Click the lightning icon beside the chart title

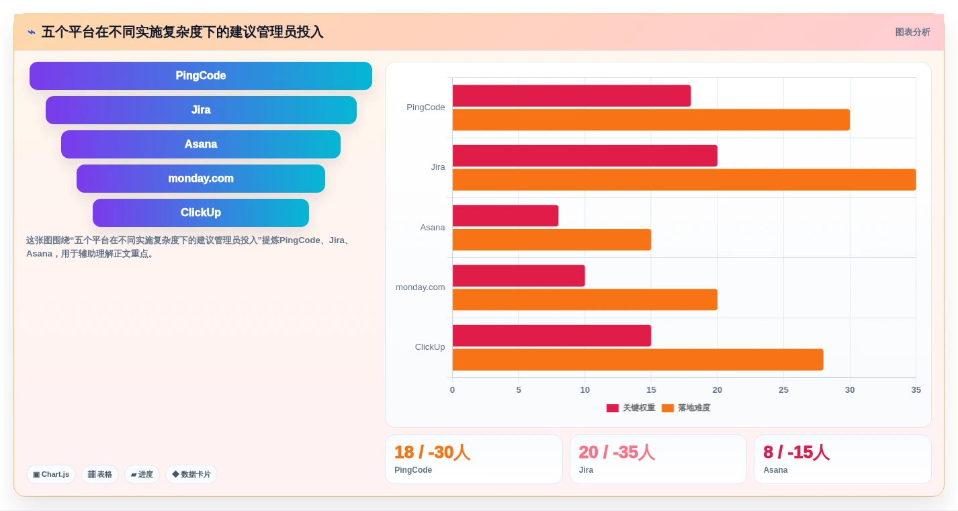coord(32,32)
